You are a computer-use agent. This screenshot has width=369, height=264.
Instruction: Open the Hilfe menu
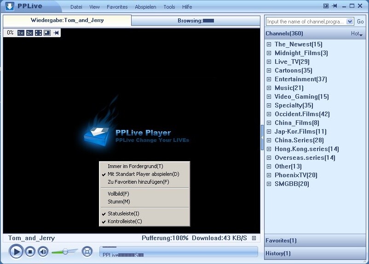(187, 7)
